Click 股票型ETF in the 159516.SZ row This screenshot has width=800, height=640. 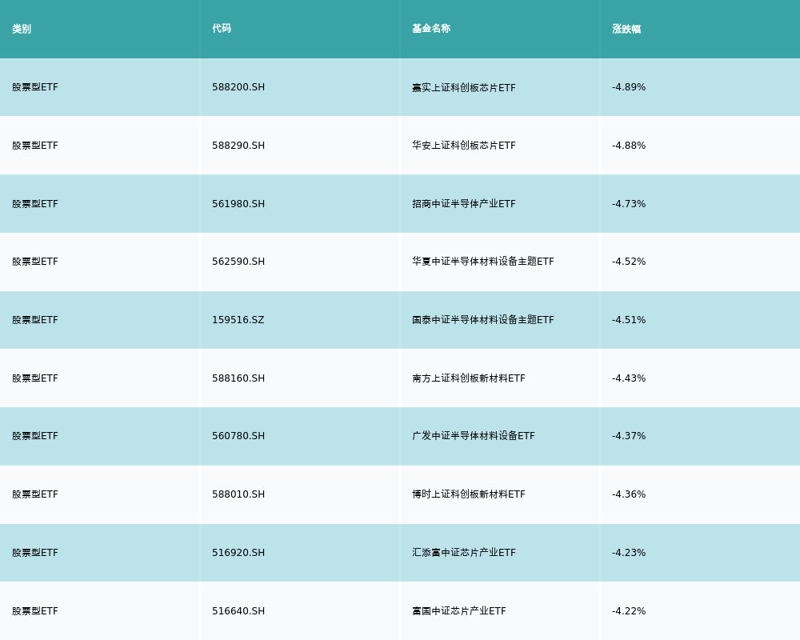click(x=35, y=320)
